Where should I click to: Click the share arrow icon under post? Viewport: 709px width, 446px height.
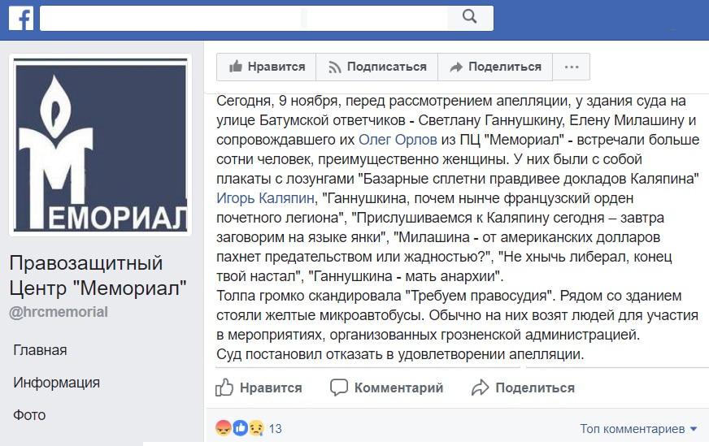[x=481, y=388]
